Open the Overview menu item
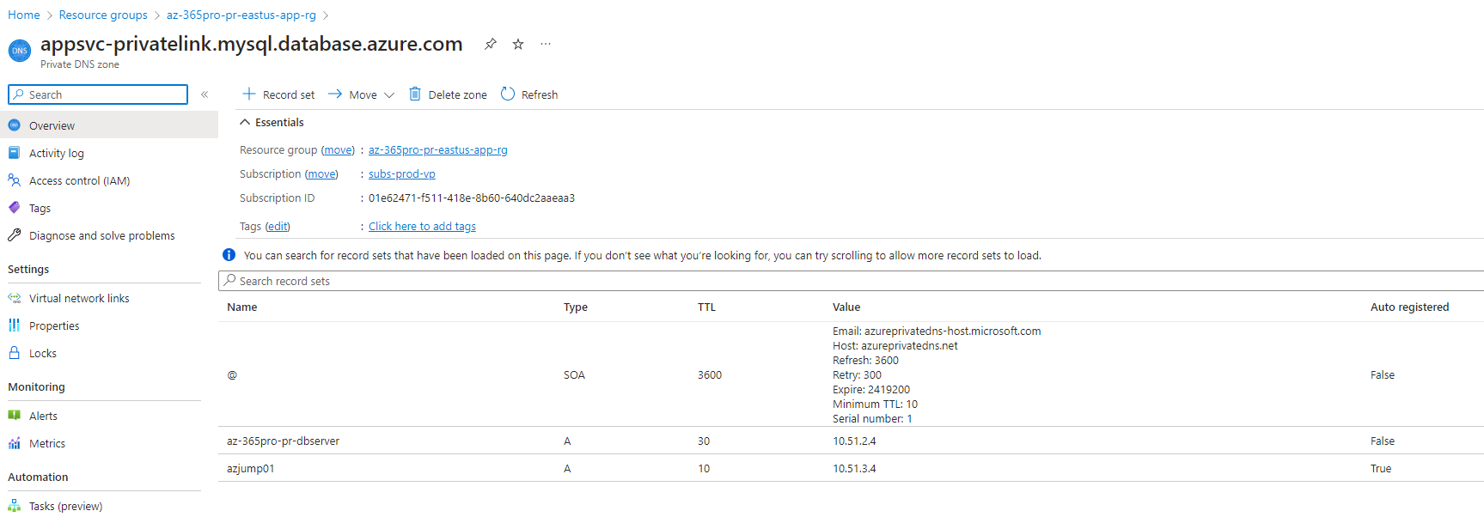1484x523 pixels. tap(109, 125)
